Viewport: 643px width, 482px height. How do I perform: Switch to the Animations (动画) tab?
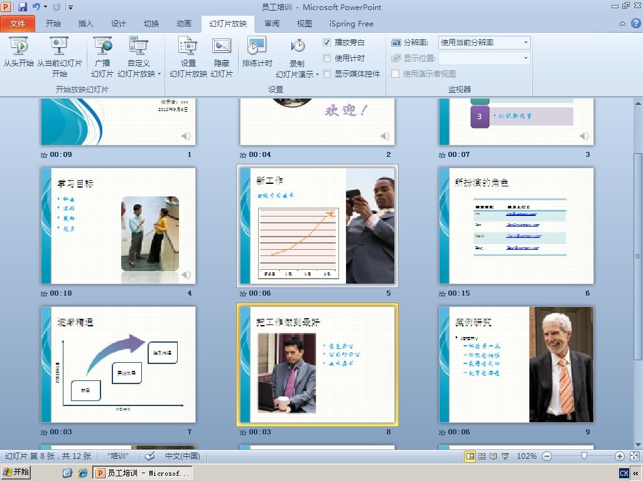pos(184,24)
